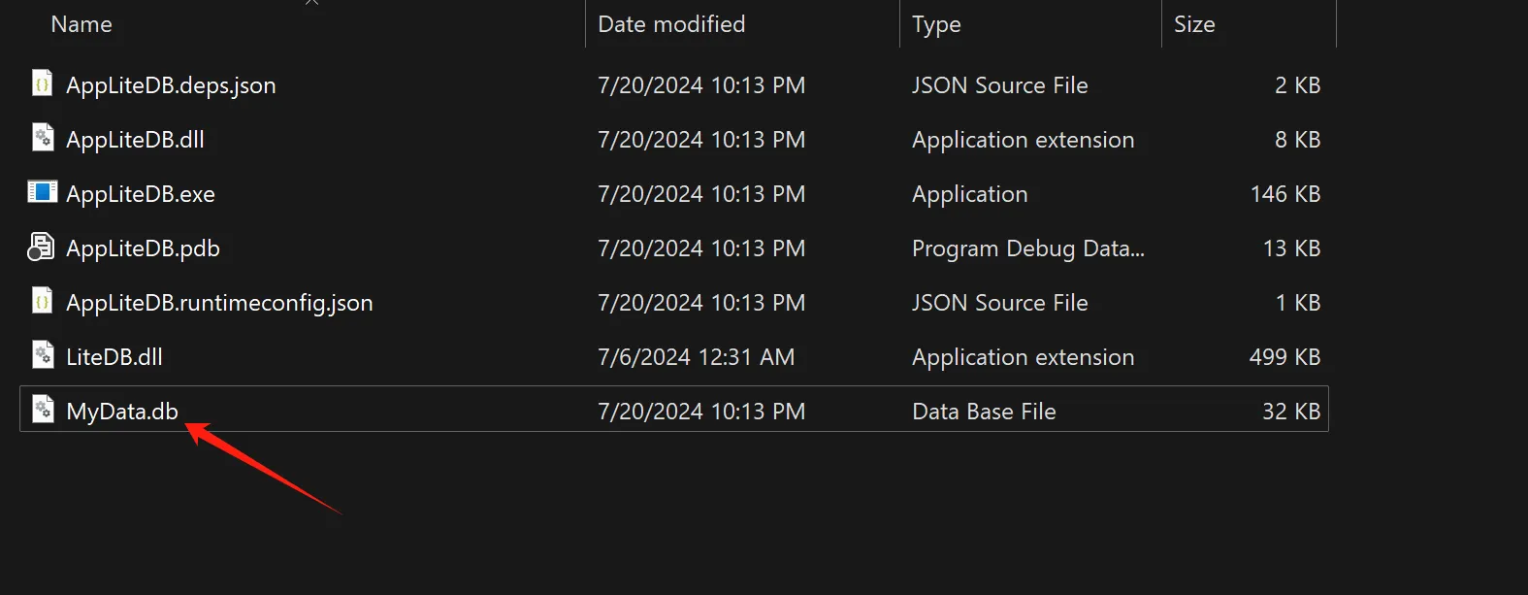
Task: Collapse sort arrow above the Name column
Action: tap(311, 3)
